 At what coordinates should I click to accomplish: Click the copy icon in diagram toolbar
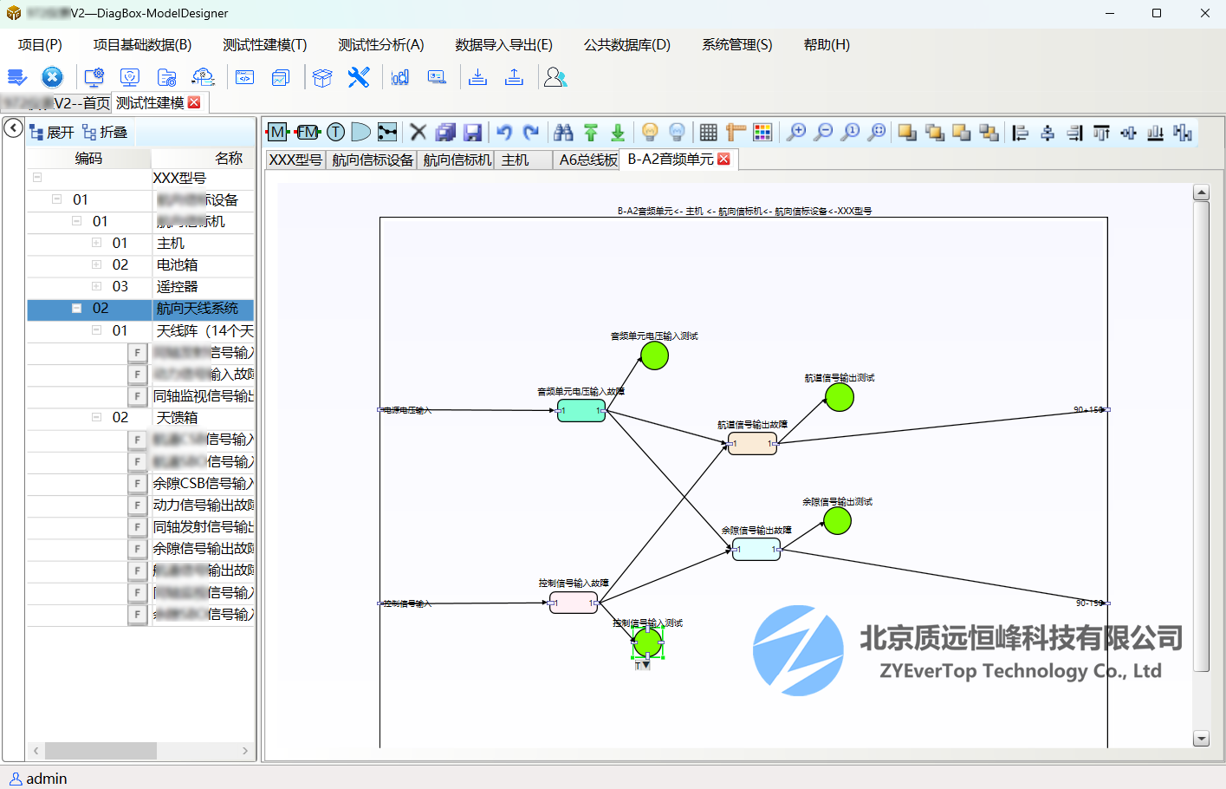445,132
